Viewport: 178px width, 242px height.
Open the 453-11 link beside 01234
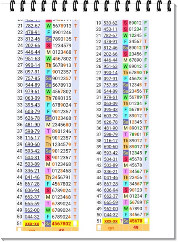coord(110,29)
